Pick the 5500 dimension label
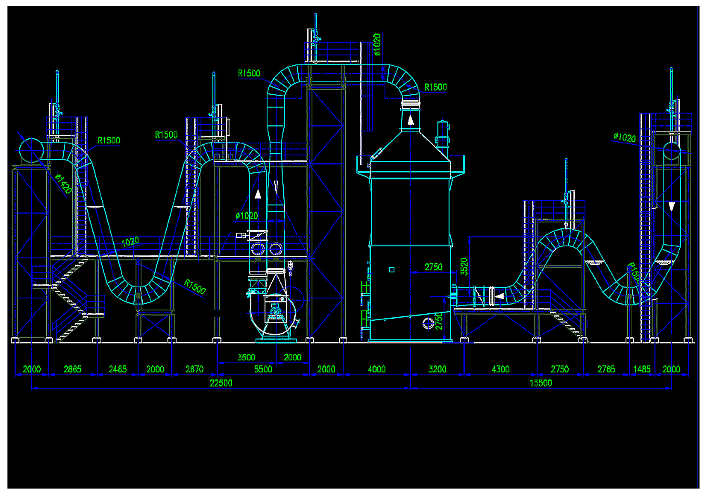Viewport: 707px width, 496px height. [x=263, y=369]
